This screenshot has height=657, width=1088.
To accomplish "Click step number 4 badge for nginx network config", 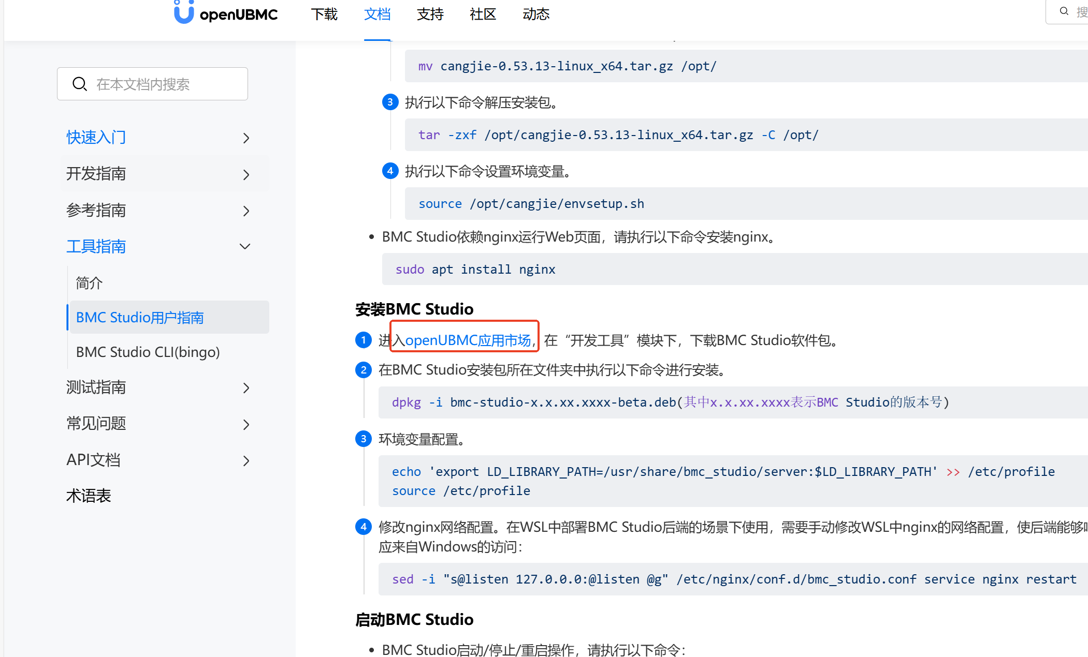I will coord(364,526).
